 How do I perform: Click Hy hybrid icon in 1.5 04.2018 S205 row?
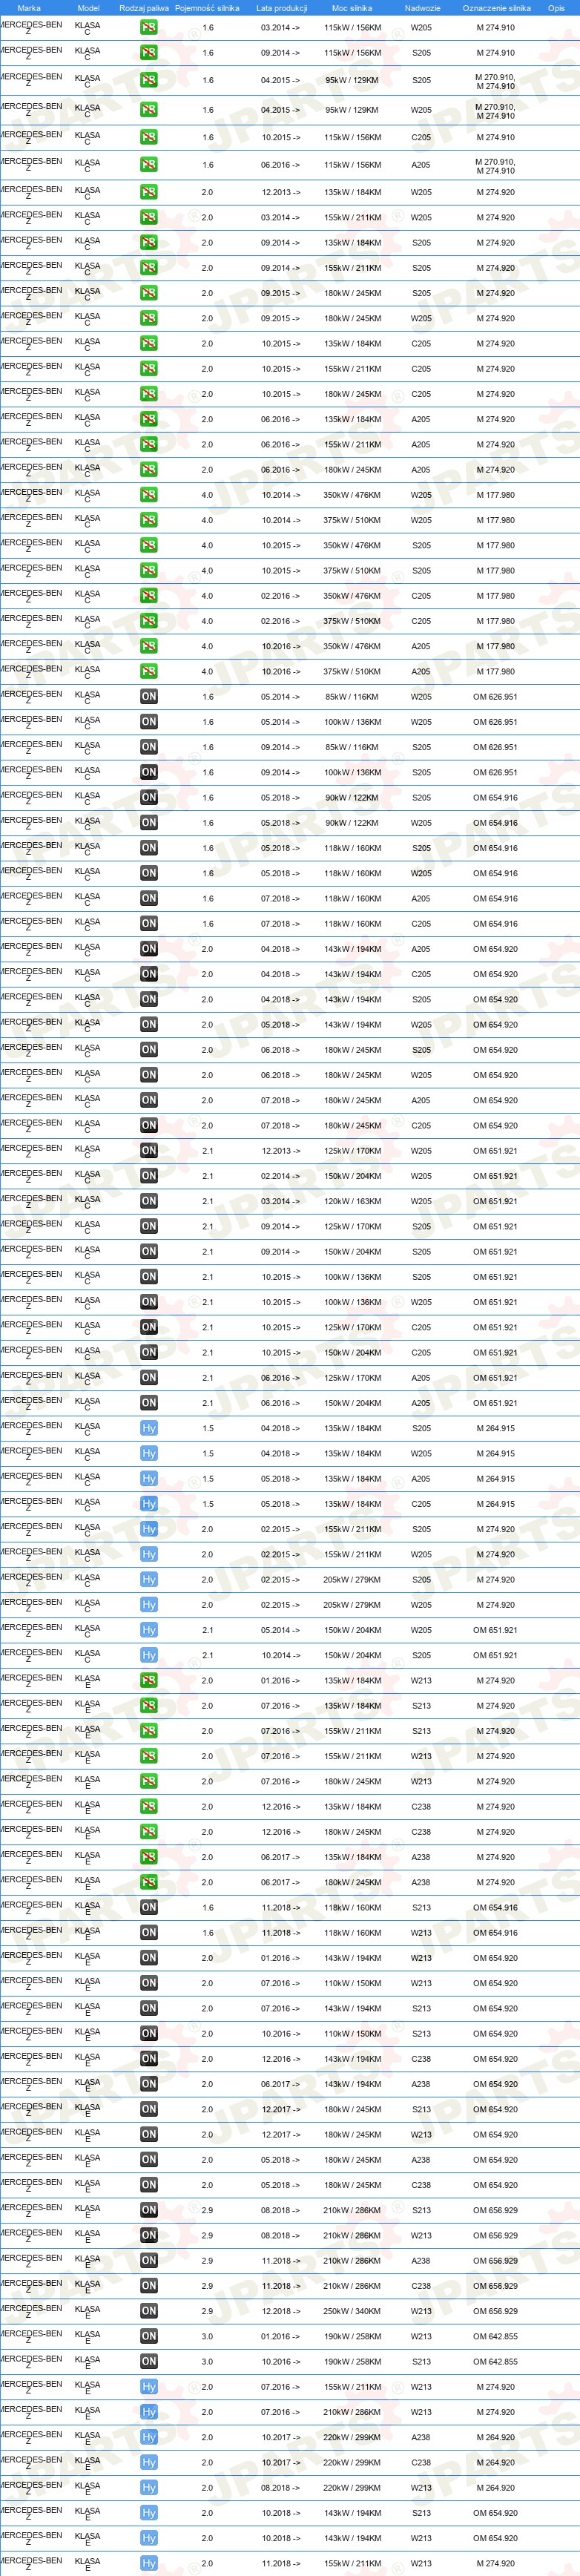point(148,1428)
